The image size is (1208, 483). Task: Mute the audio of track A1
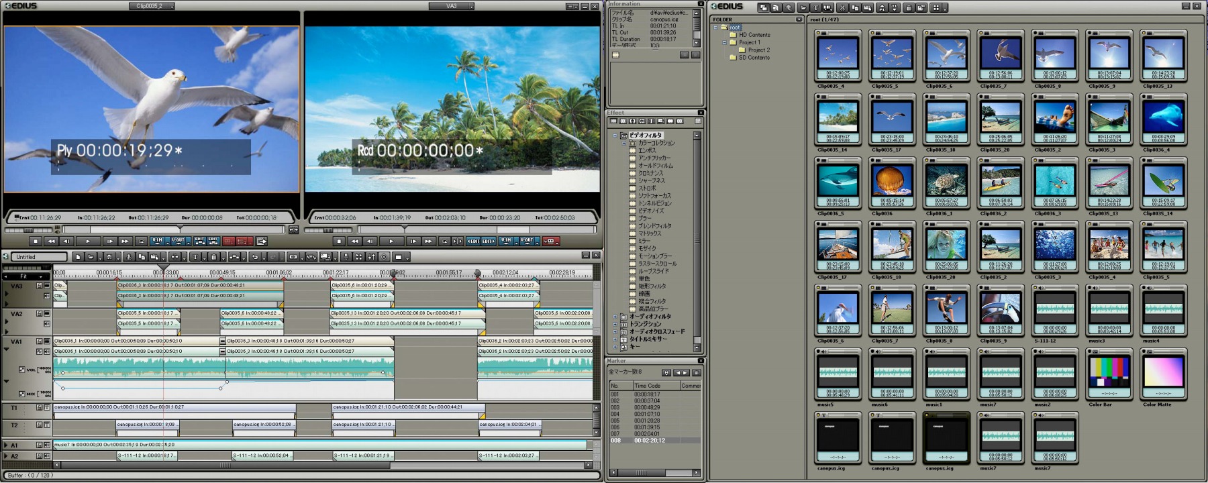coord(47,445)
